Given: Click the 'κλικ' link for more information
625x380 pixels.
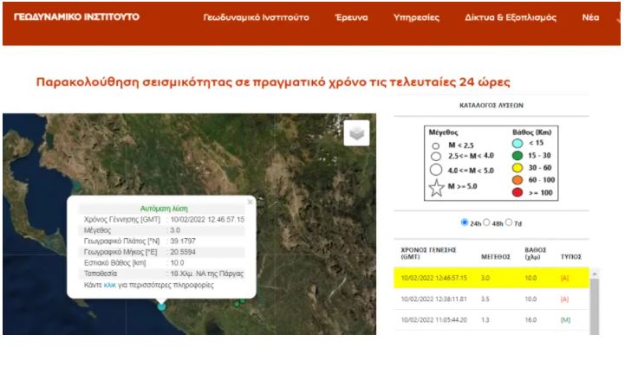Looking at the screenshot, I should tap(109, 284).
